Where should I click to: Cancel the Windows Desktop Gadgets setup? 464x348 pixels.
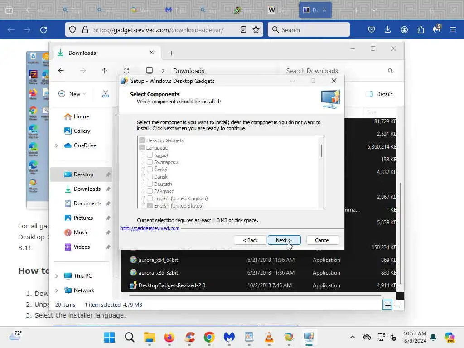click(x=322, y=240)
